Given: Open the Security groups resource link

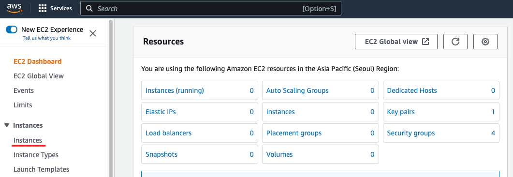Looking at the screenshot, I should click(x=411, y=133).
